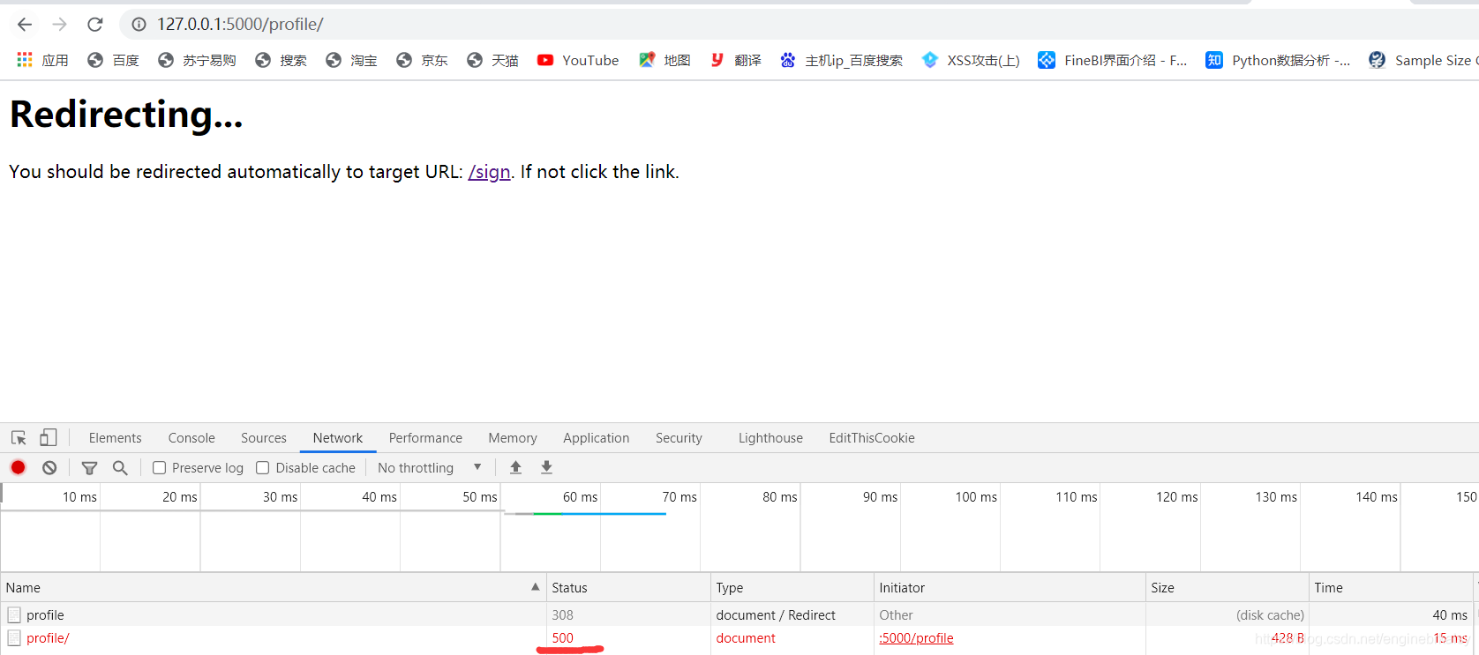Switch to the Elements tab
This screenshot has width=1479, height=655.
(x=115, y=438)
